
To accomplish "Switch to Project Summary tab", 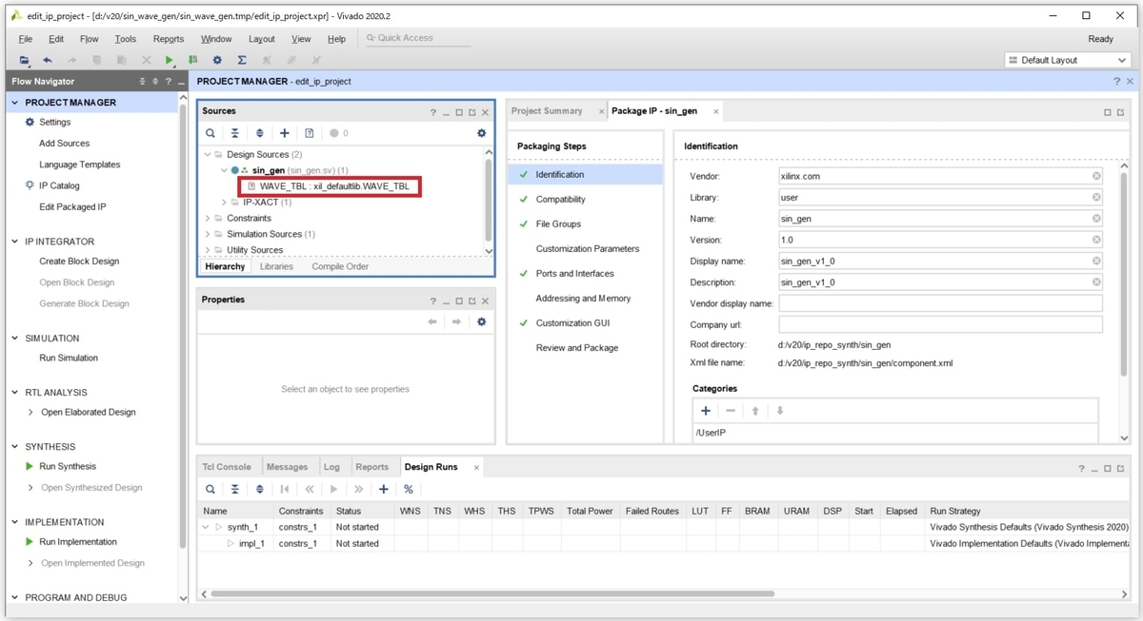I will pyautogui.click(x=547, y=111).
